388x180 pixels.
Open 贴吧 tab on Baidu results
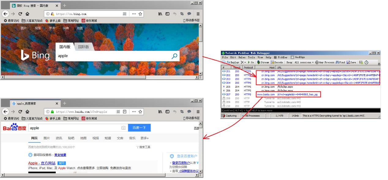(x=71, y=138)
